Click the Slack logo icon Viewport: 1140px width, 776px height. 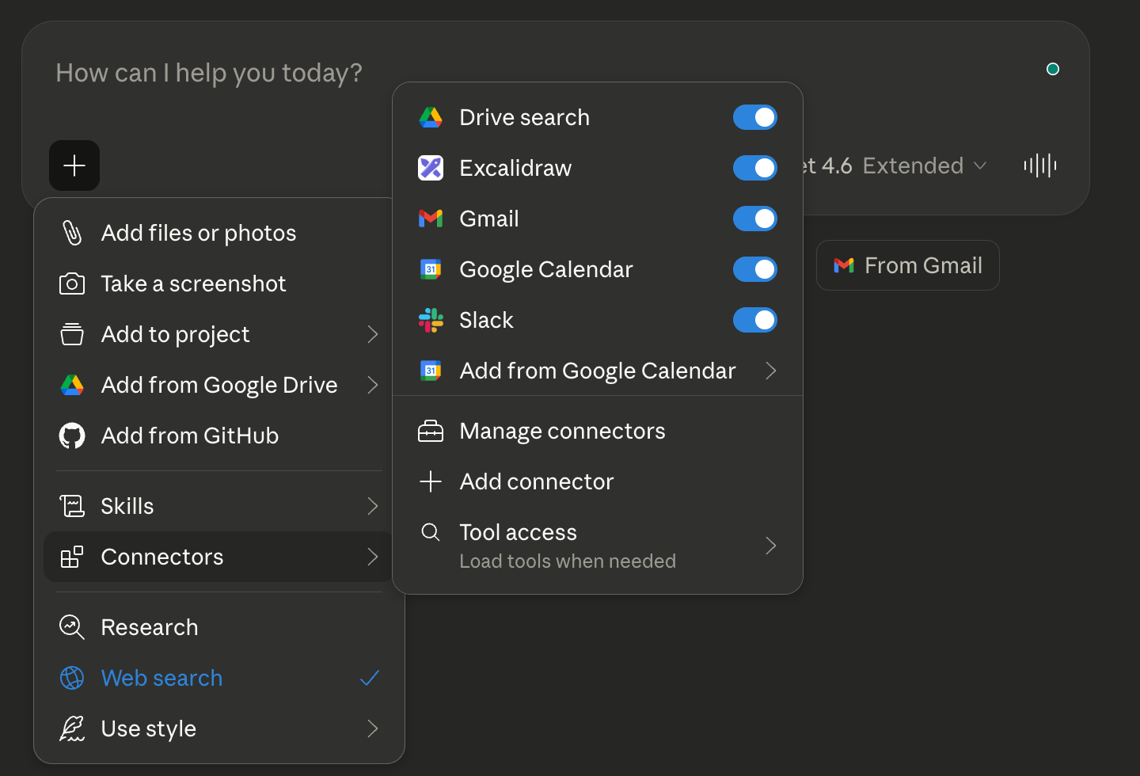tap(431, 320)
